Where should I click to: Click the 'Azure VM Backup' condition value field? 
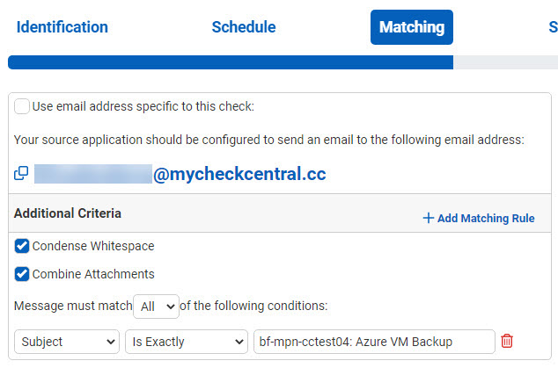[x=373, y=341]
